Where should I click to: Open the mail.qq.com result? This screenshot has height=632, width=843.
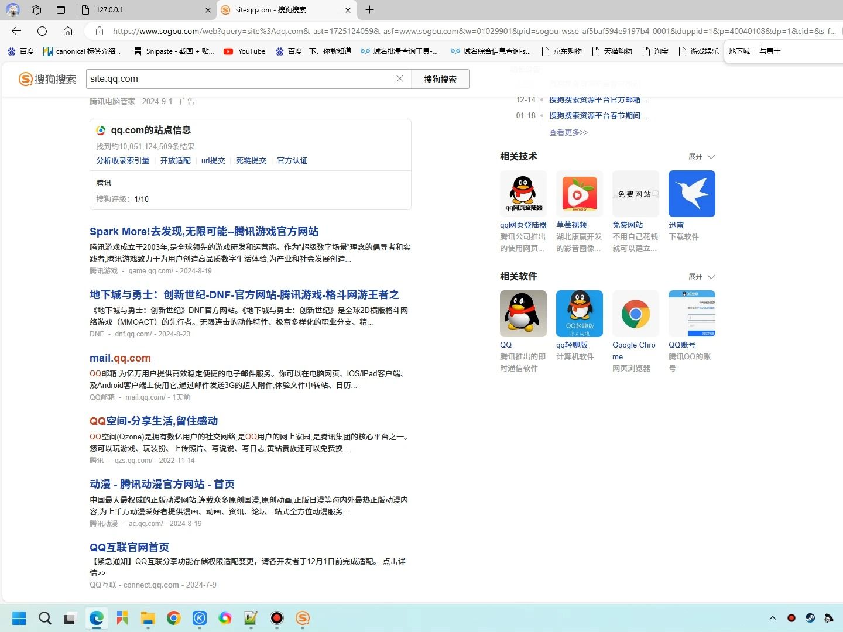(x=120, y=358)
